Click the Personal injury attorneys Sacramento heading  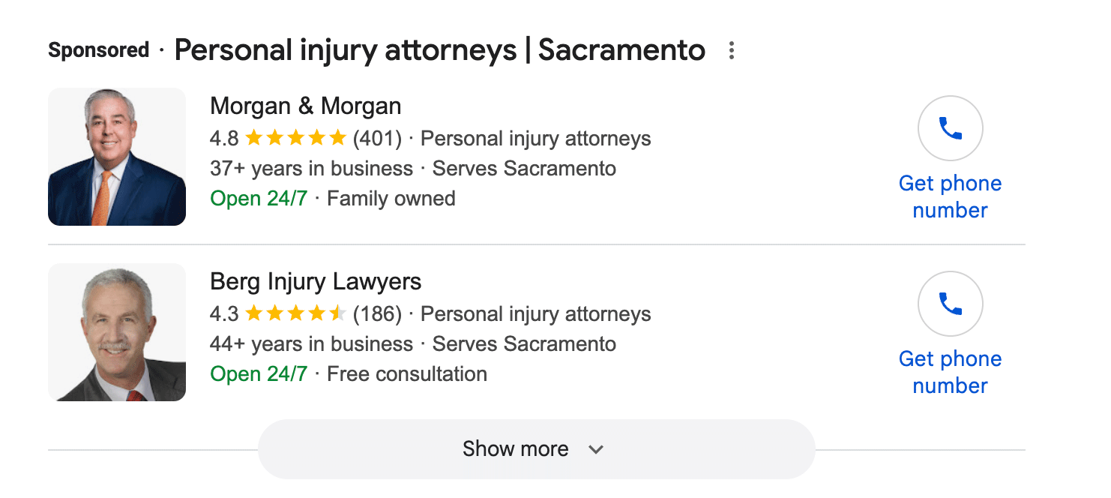[x=439, y=51]
